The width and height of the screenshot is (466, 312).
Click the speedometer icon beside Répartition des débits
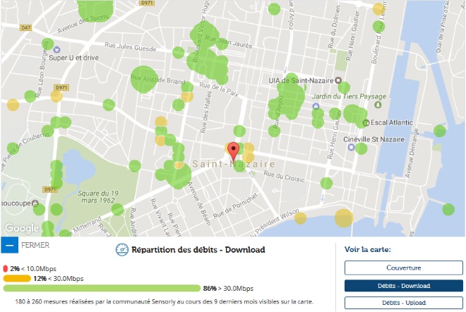(x=122, y=250)
